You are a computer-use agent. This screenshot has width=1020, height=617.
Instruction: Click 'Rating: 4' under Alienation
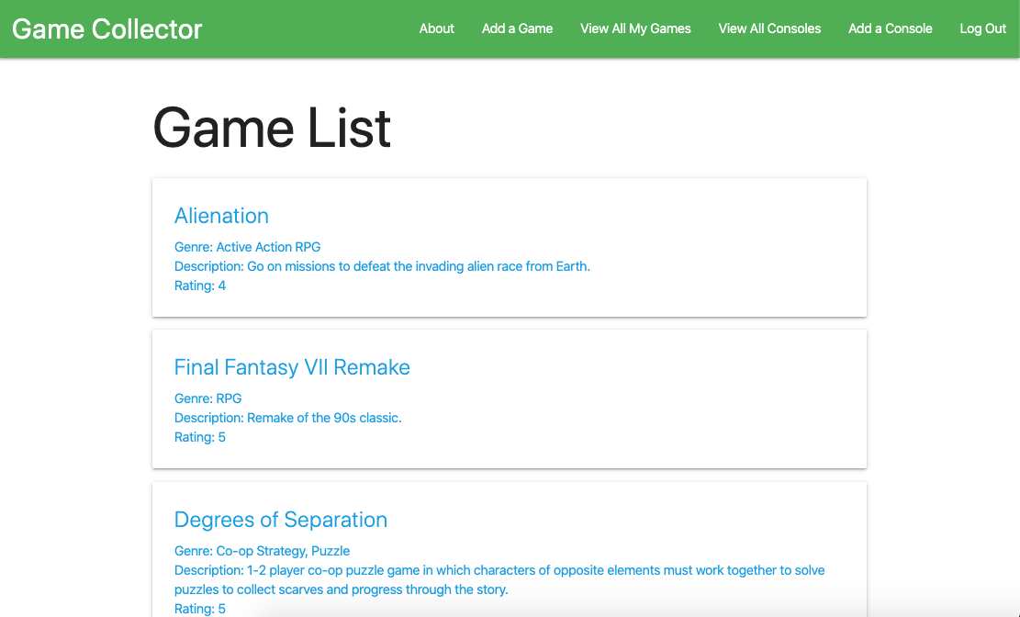click(x=200, y=286)
